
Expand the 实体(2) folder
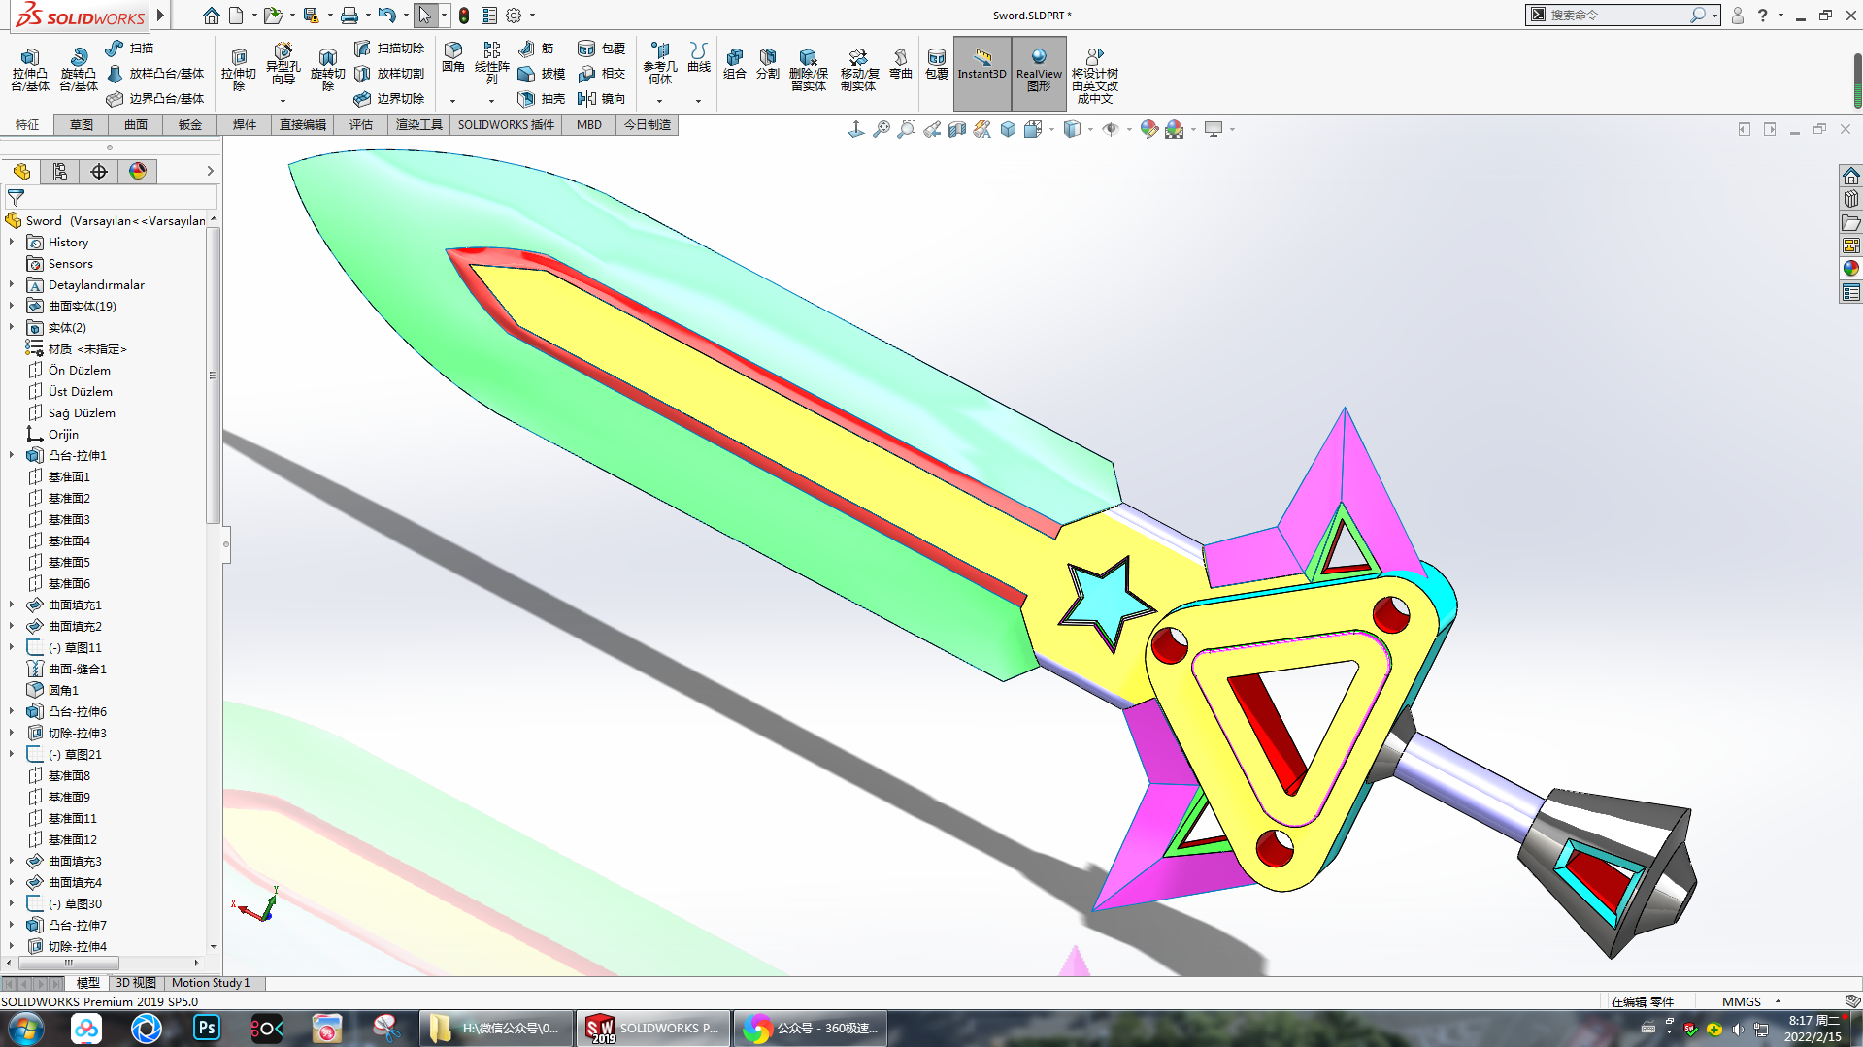(x=12, y=327)
